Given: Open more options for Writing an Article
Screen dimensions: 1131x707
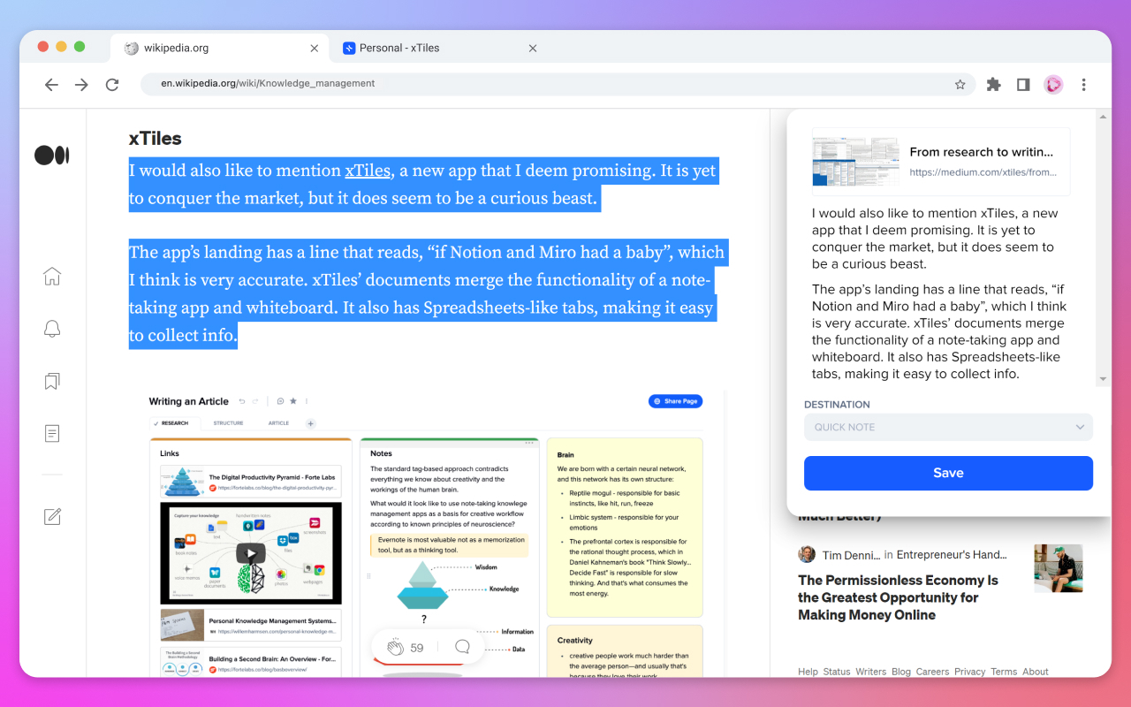Looking at the screenshot, I should [x=307, y=400].
